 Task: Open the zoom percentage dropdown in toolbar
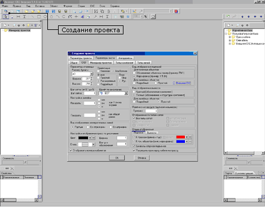(x=142, y=16)
